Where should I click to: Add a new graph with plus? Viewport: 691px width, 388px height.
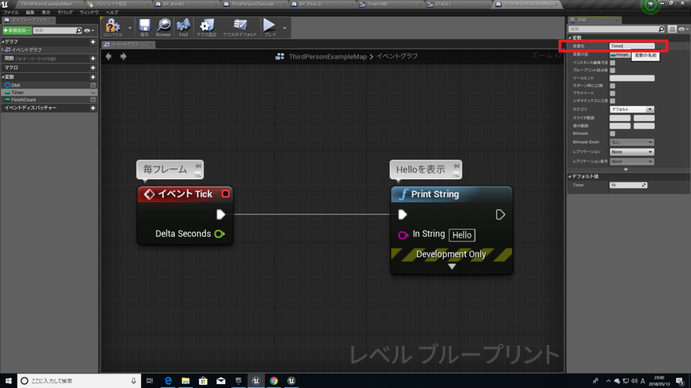(x=93, y=42)
